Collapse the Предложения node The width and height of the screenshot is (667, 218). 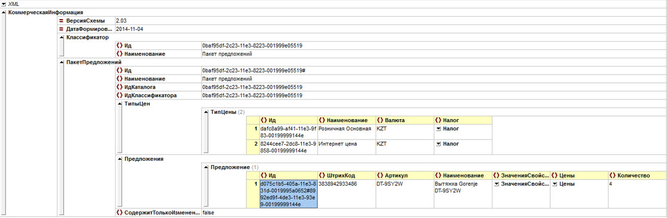tap(120, 159)
